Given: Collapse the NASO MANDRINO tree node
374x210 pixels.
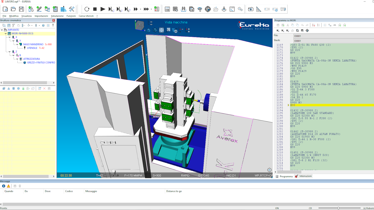Looking at the screenshot, I should (17, 45).
